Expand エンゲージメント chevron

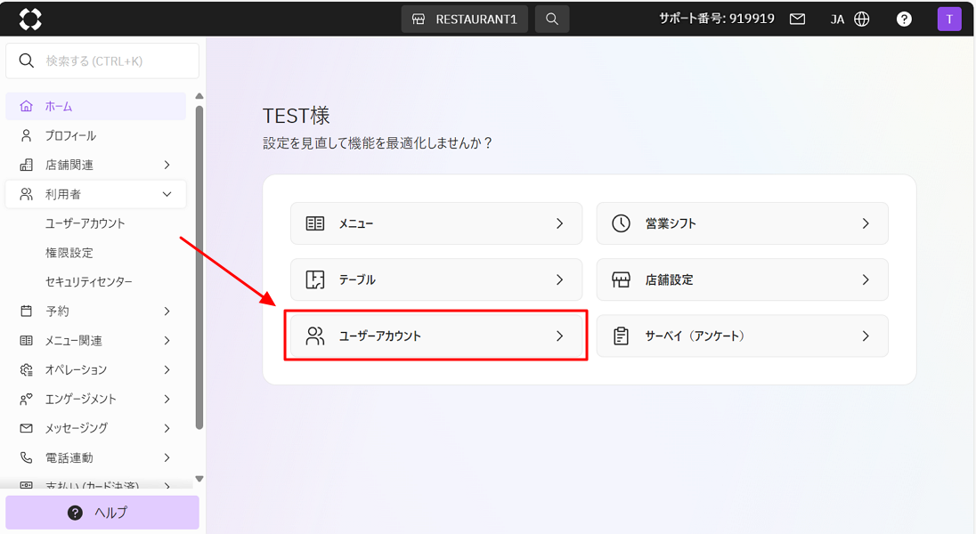point(167,399)
